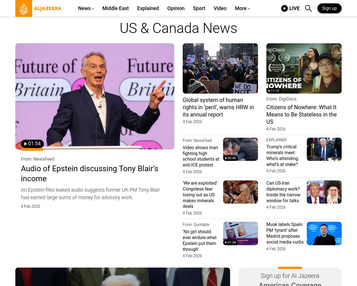Play the 01:34 Epstein Quotable video

coord(230,242)
